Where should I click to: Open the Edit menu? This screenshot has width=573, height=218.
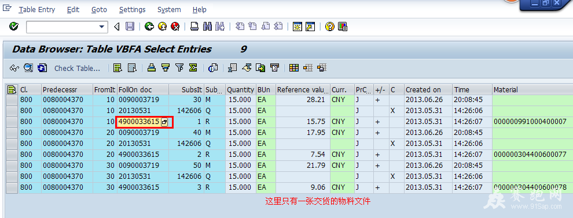(73, 10)
